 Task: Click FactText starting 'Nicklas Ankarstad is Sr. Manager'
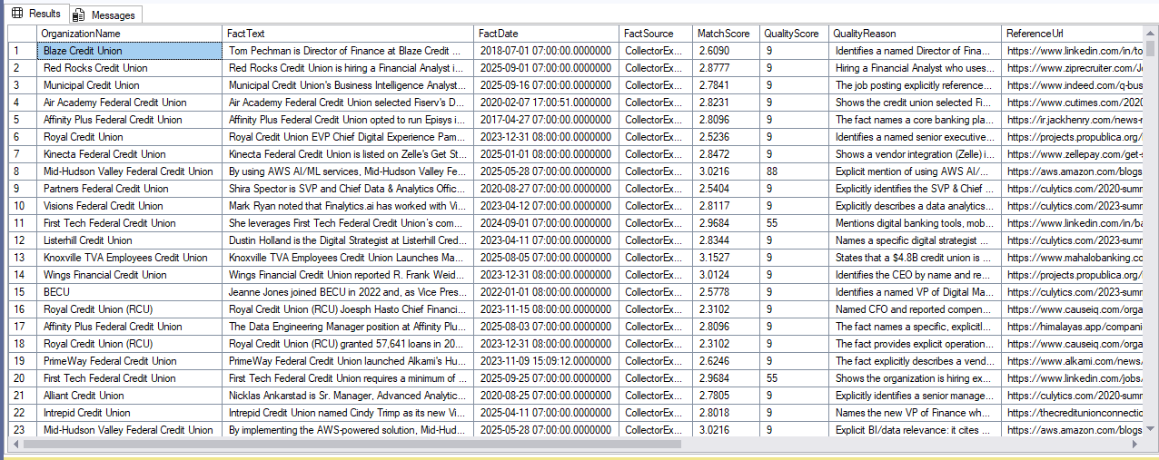point(349,396)
